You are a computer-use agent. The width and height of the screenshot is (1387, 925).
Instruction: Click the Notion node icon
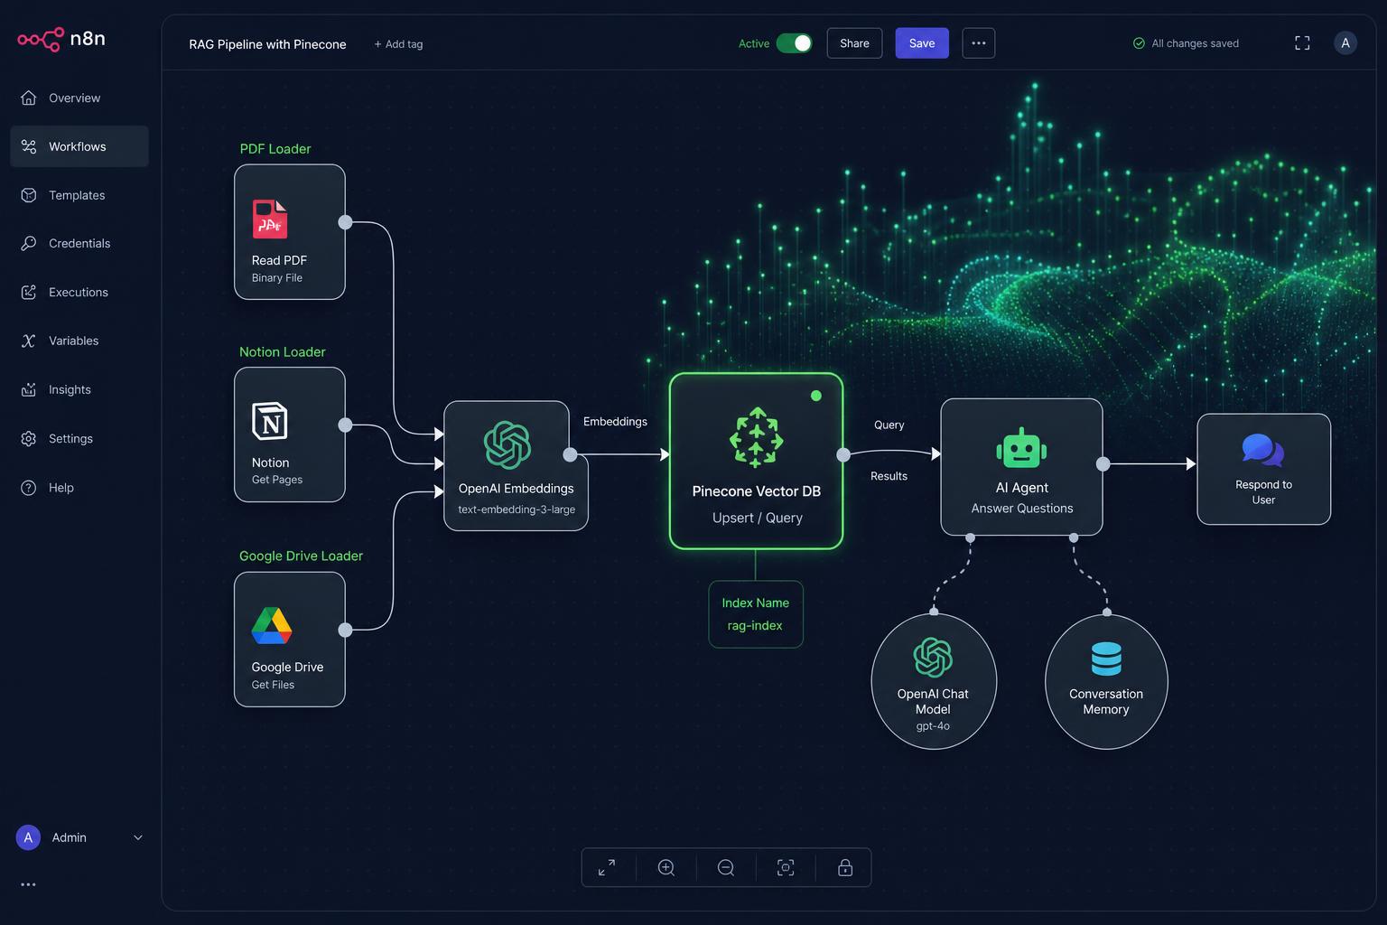pos(269,421)
